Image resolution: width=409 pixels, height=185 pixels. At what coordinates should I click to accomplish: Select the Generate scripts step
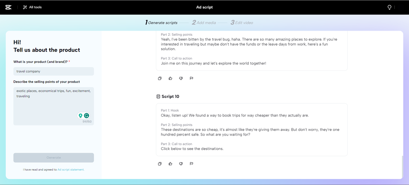coord(161,23)
